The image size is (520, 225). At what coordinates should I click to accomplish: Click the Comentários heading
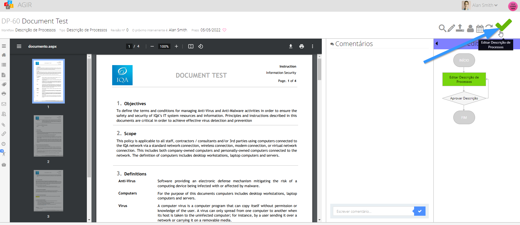click(x=354, y=44)
